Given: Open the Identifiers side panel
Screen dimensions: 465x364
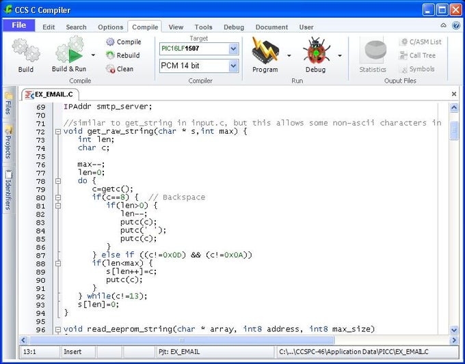Looking at the screenshot, I should tap(9, 190).
